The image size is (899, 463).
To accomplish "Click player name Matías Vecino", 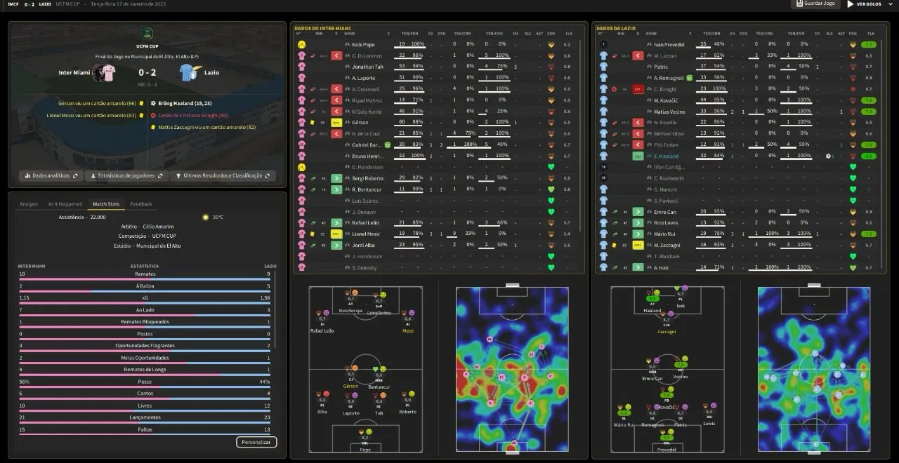I will 670,112.
